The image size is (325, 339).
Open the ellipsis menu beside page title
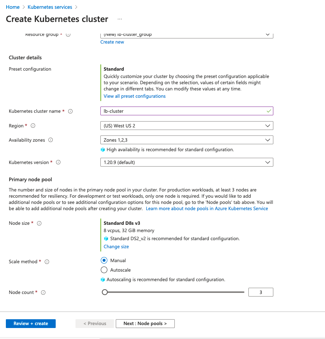pos(120,19)
